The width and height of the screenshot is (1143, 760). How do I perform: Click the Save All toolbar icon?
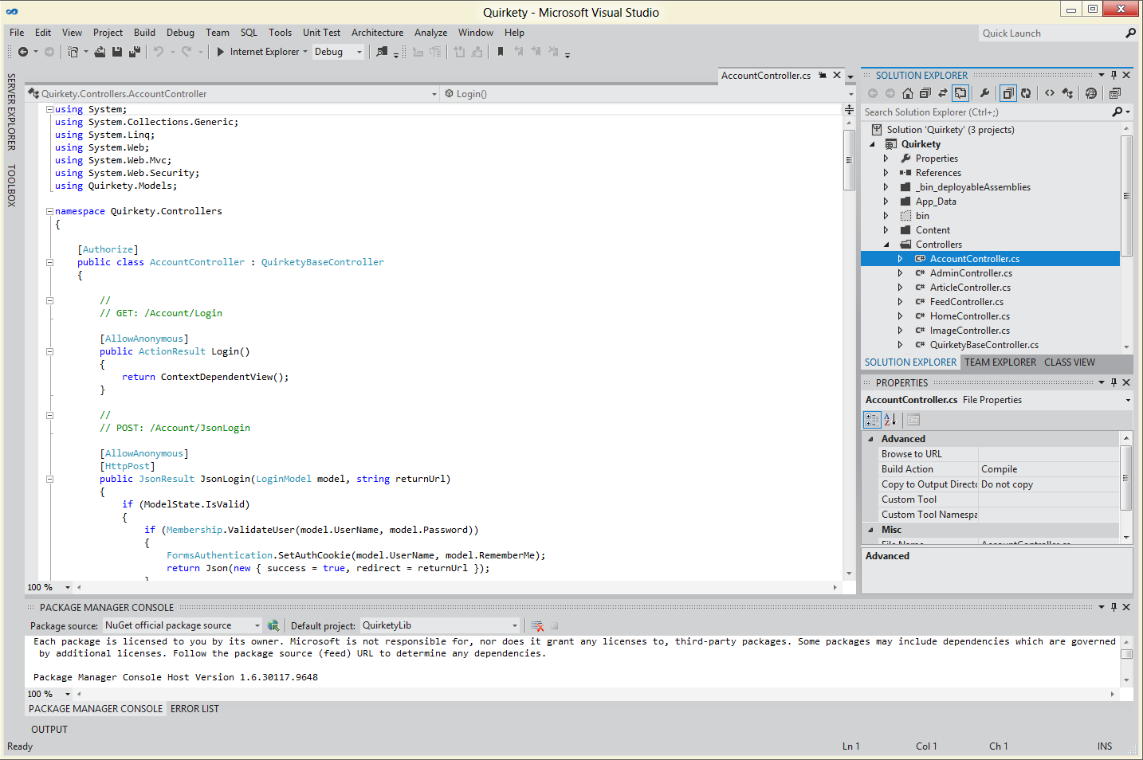[135, 52]
